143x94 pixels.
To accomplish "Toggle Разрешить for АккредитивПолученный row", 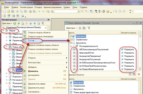I will [x=122, y=59].
